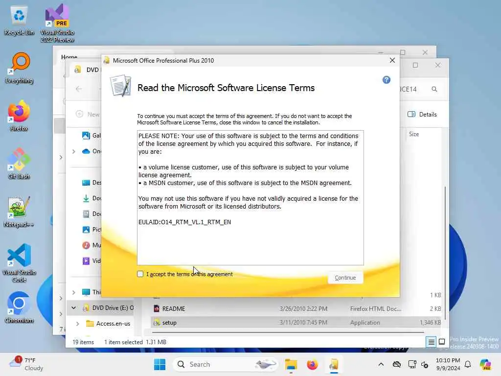The height and width of the screenshot is (376, 501).
Task: Click the muted volume icon in tray
Action: click(425, 364)
